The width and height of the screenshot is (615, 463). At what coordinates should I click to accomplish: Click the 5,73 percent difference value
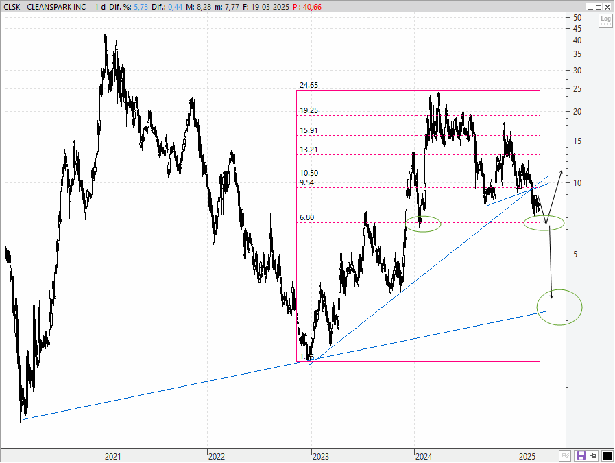click(x=141, y=7)
